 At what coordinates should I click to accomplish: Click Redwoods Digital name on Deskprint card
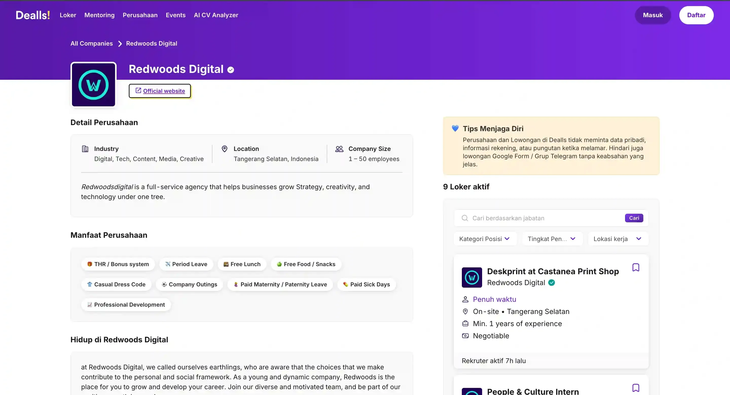coord(516,283)
